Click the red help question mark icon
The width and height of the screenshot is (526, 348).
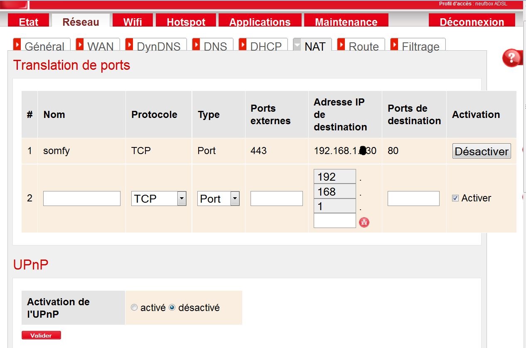pos(511,58)
